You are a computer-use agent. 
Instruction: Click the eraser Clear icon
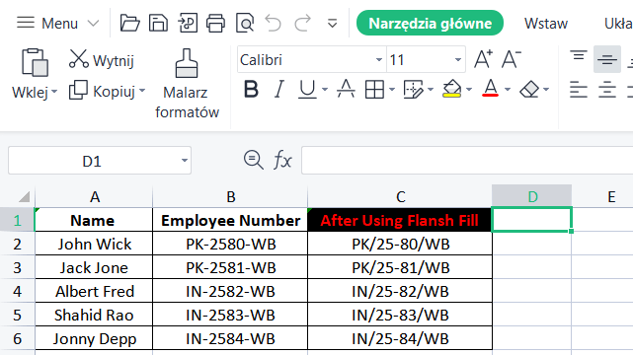coord(529,89)
